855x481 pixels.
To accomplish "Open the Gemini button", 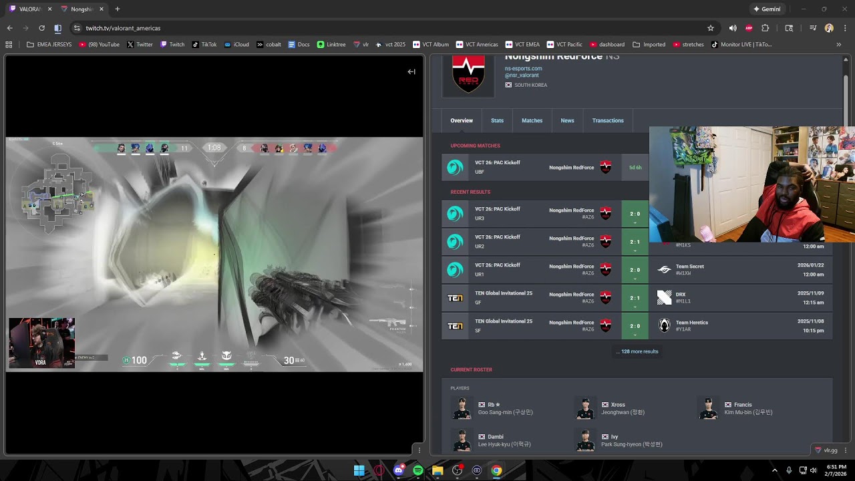I will [766, 9].
